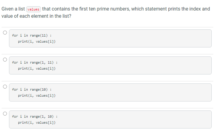The image size is (218, 139).
Task: Click the 'for i in range(11) :' code line
Action: click(x=32, y=35)
